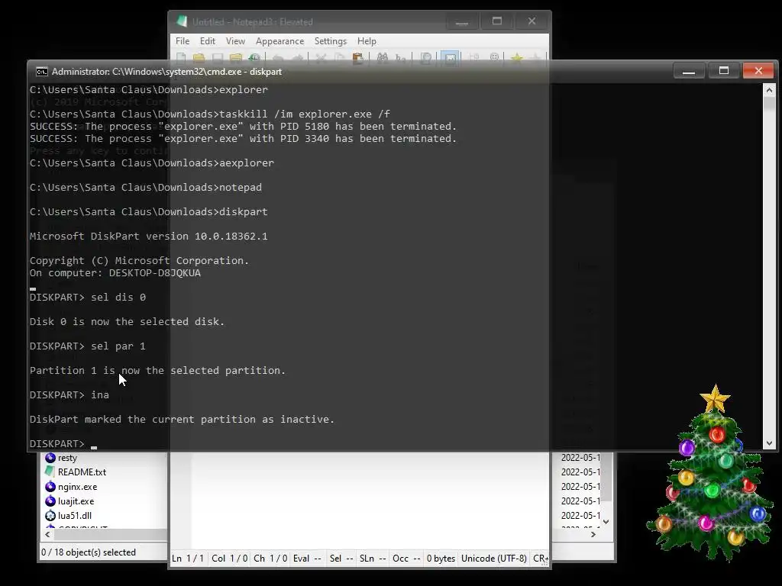Click the date cell in the README.txt row
This screenshot has height=586, width=782.
point(580,472)
